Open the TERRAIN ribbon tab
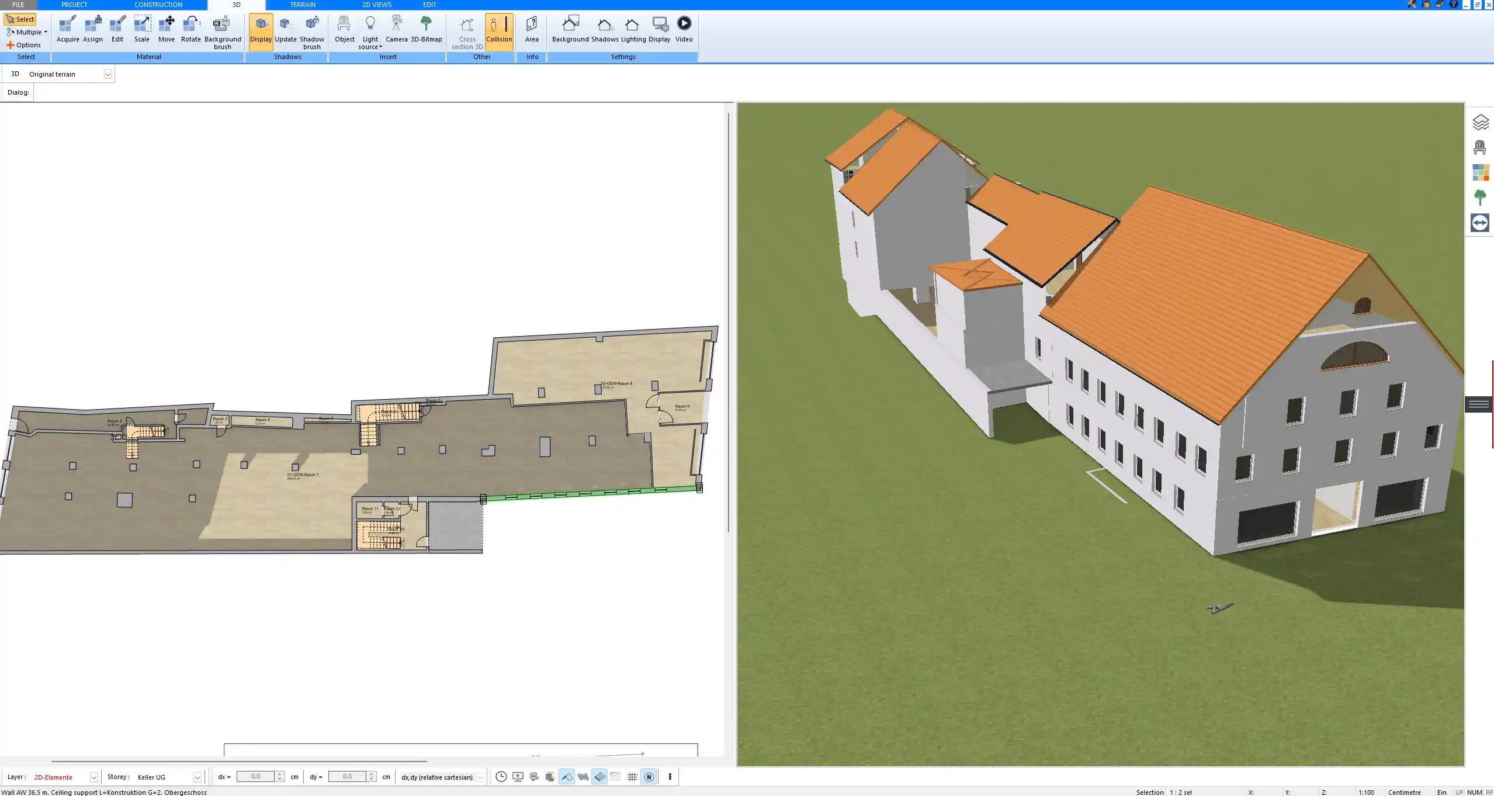The height and width of the screenshot is (796, 1494). (303, 5)
